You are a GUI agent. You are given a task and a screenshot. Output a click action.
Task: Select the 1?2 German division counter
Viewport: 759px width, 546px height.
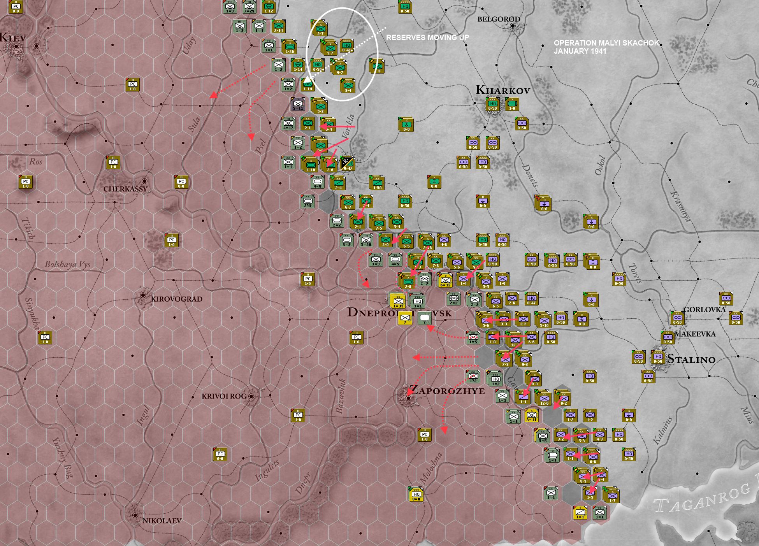[473, 376]
